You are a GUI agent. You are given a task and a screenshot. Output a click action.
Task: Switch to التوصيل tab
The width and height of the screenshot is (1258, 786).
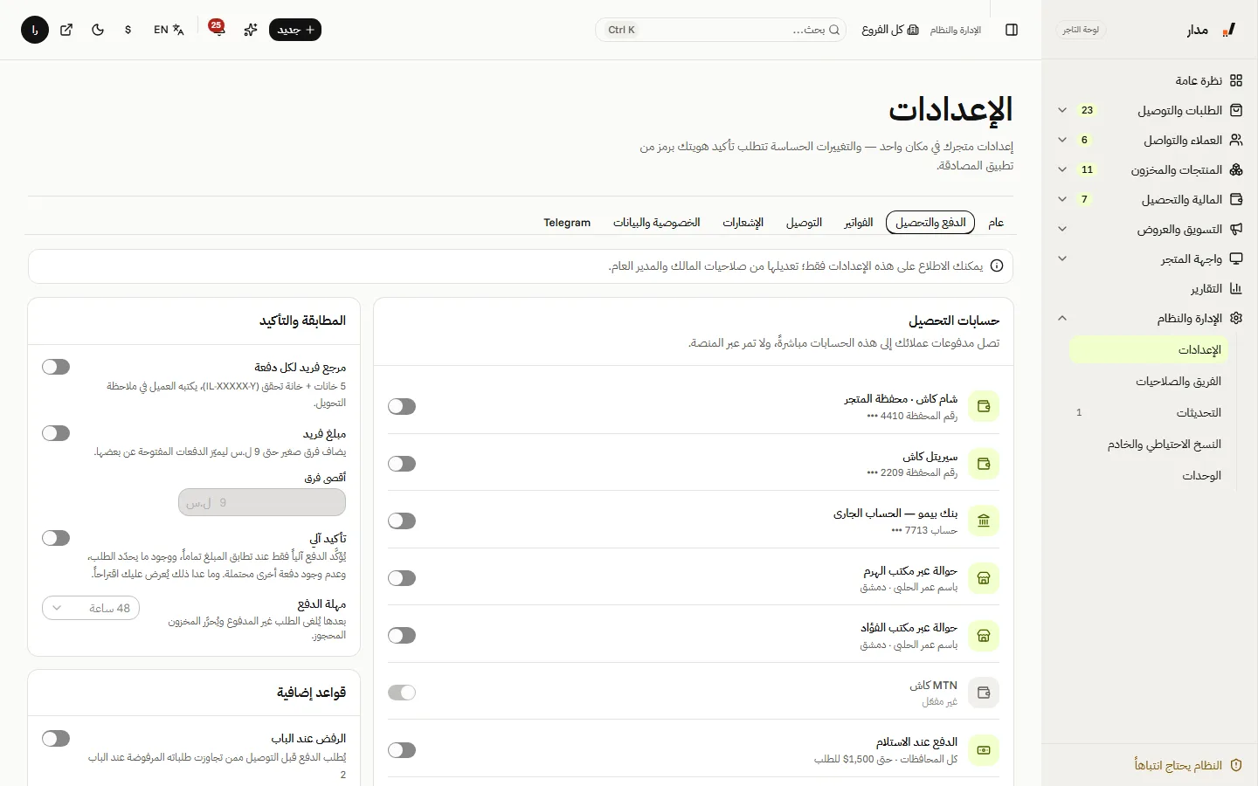804,223
